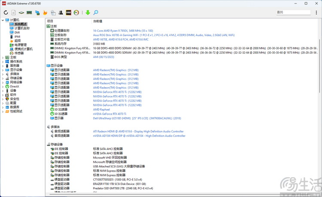This screenshot has width=322, height=197.
Task: Click the 处理器名称 row icon
Action: point(52,30)
